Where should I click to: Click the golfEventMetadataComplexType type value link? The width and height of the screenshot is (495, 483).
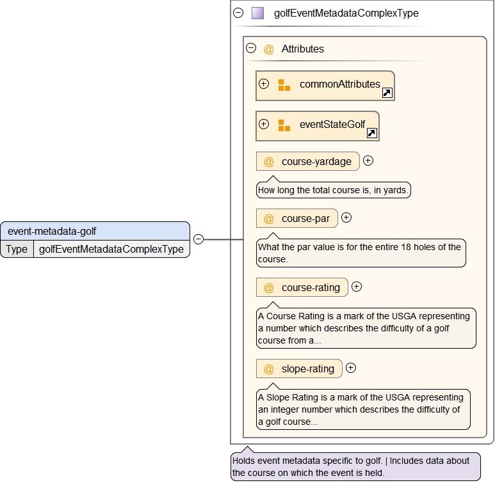111,249
